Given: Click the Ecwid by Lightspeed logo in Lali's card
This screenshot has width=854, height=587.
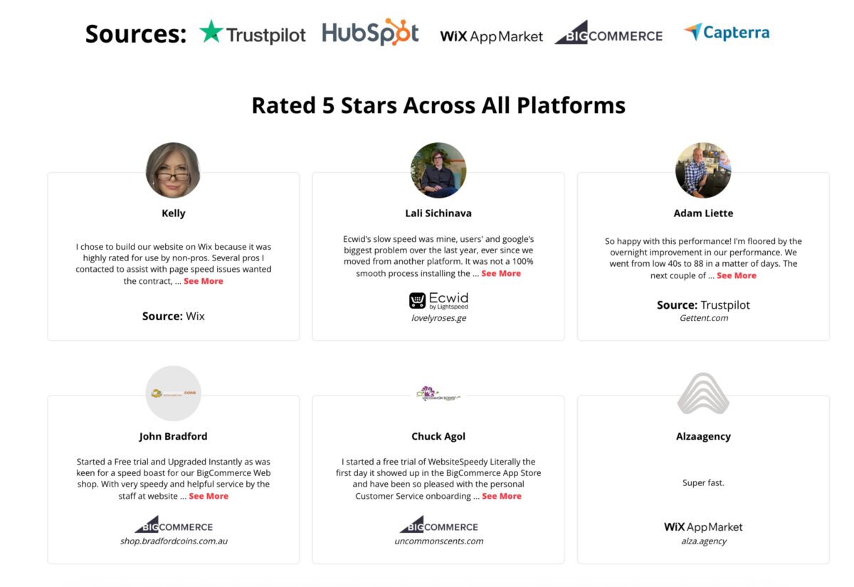Looking at the screenshot, I should [438, 300].
